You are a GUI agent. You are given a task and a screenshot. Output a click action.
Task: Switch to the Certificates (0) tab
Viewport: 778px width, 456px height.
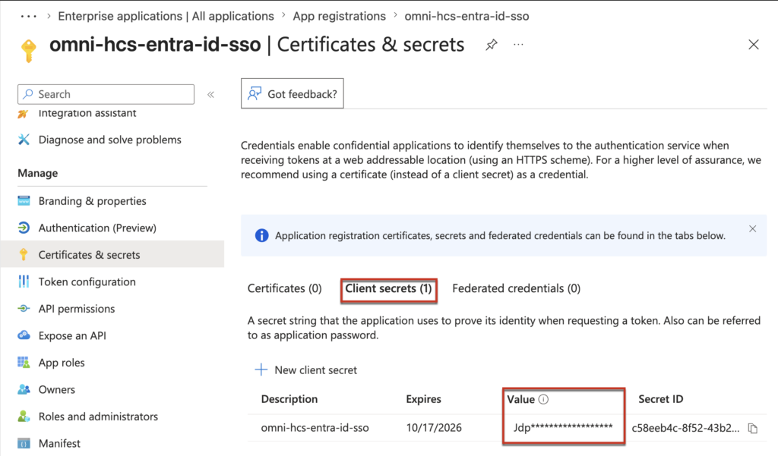click(285, 288)
